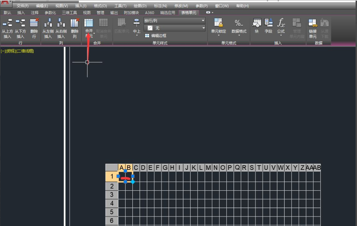This screenshot has width=357, height=226.
Task: Switch to the 输出 ribbon tab
Action: [x=114, y=13]
